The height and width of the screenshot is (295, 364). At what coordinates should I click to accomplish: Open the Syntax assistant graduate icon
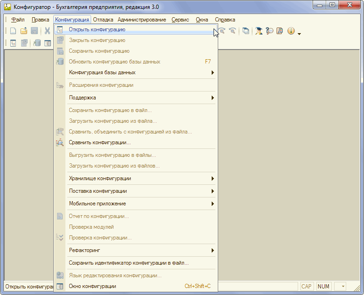(258, 31)
